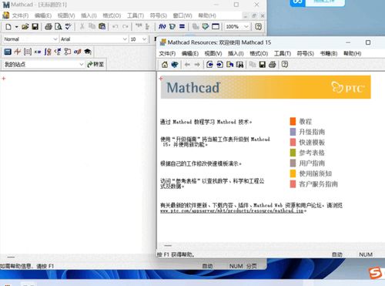Open the Calculus toolbar icon
Viewport: 385px width, 286px height.
pyautogui.click(x=48, y=52)
